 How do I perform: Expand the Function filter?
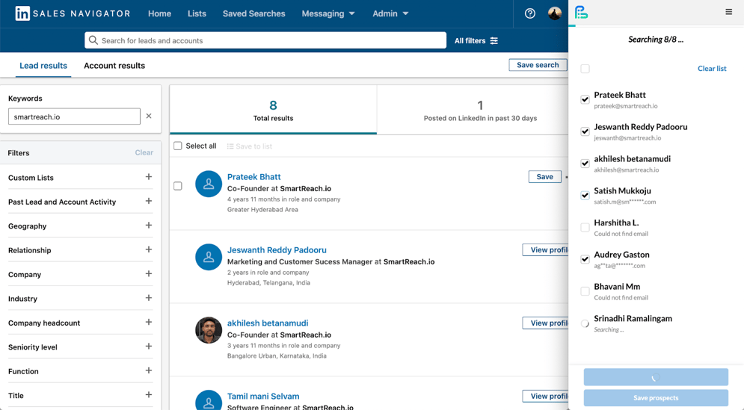[x=149, y=370]
